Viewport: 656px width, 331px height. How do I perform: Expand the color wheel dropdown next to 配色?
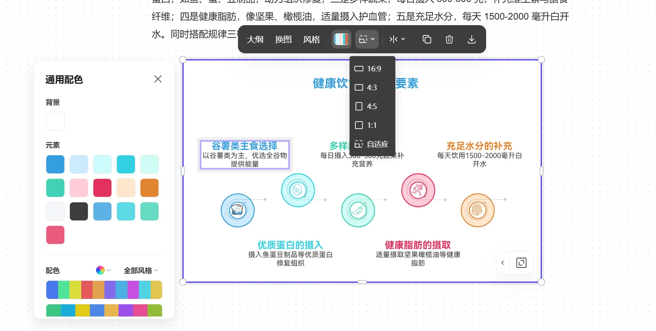click(x=103, y=270)
